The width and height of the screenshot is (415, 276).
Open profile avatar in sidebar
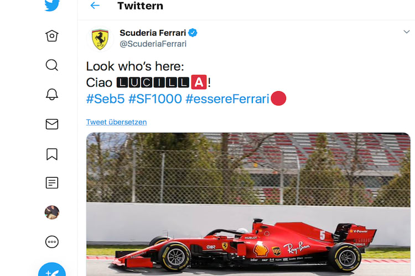(x=52, y=213)
